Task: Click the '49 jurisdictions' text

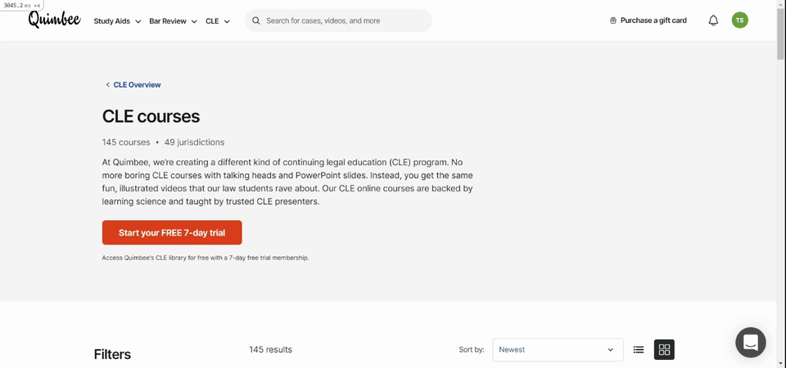Action: click(195, 142)
